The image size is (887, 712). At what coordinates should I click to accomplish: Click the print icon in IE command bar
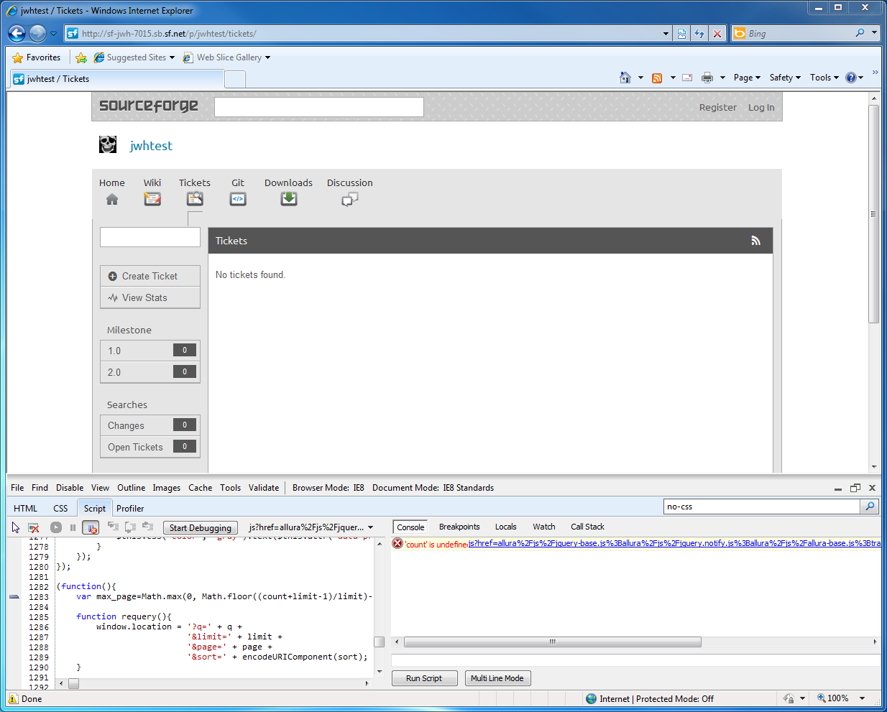point(707,78)
